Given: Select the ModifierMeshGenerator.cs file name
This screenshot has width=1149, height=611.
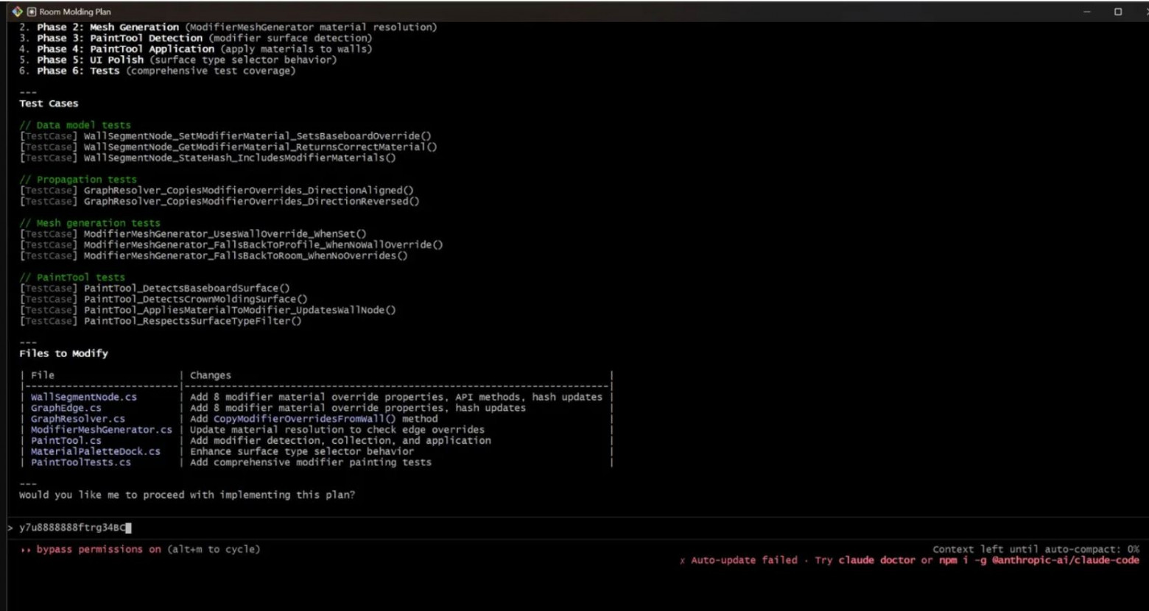Looking at the screenshot, I should [x=102, y=430].
